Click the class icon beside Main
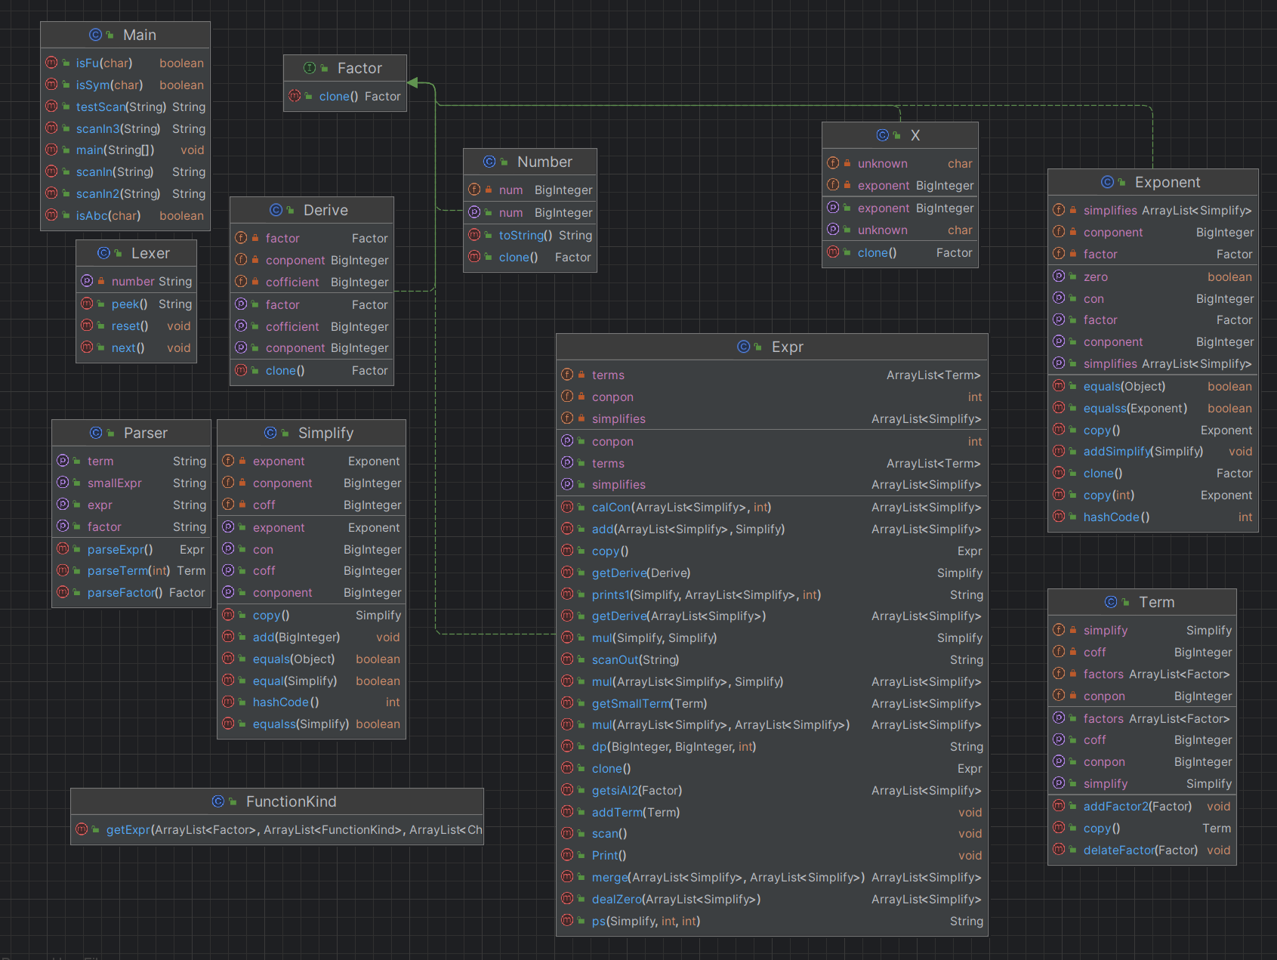1277x960 pixels. (x=95, y=35)
